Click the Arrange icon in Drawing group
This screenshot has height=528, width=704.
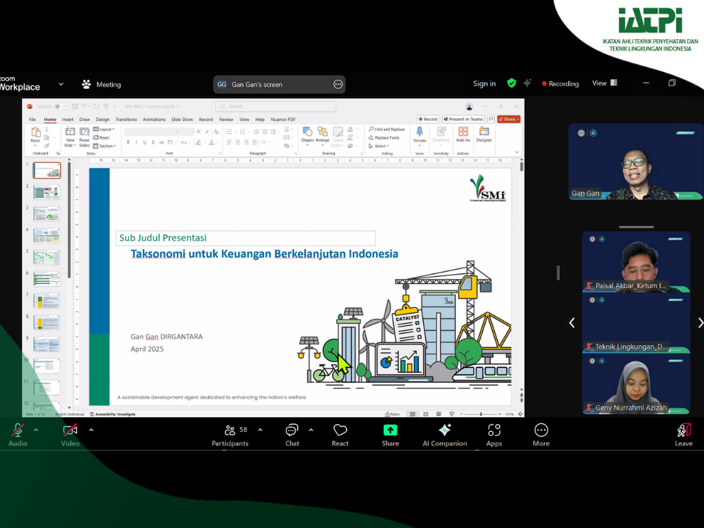click(322, 131)
